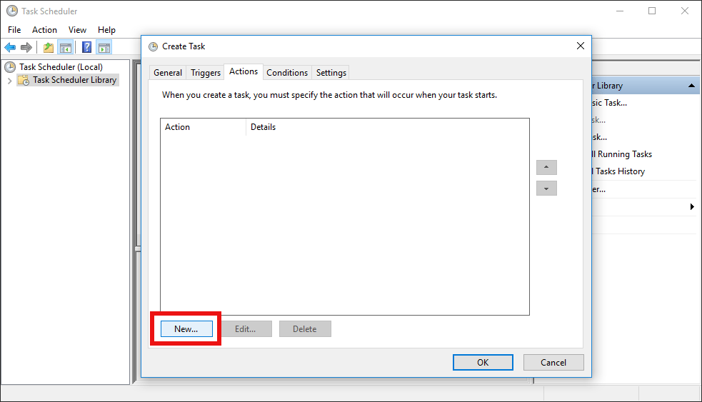
Task: Click Task Scheduler (Local) clock icon
Action: (x=10, y=67)
